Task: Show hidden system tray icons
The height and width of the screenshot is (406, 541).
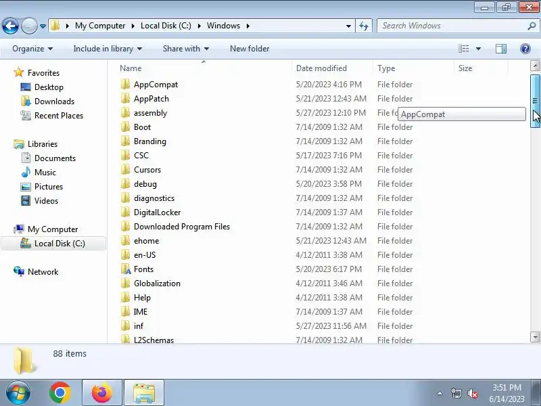Action: (440, 393)
